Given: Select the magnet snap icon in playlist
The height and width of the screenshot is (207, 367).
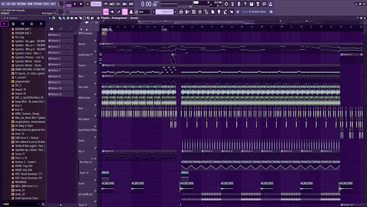Looking at the screenshot, I should click(x=54, y=18).
